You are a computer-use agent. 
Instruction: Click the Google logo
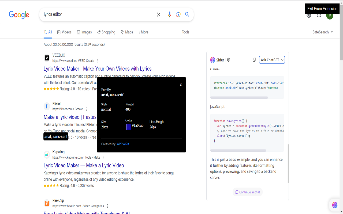point(19,15)
